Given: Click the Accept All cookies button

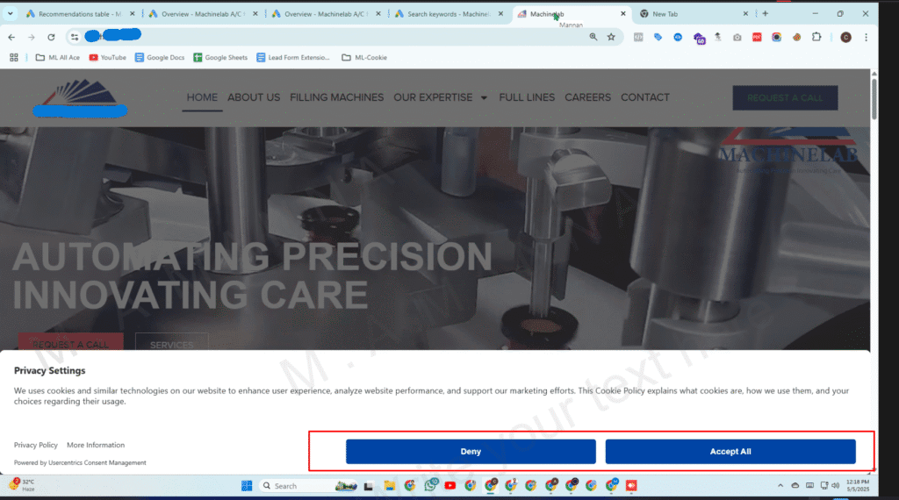Looking at the screenshot, I should click(x=730, y=452).
